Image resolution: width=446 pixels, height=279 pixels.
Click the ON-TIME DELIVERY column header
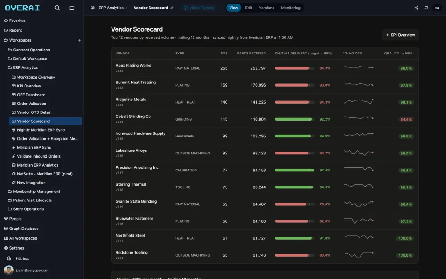pos(303,54)
